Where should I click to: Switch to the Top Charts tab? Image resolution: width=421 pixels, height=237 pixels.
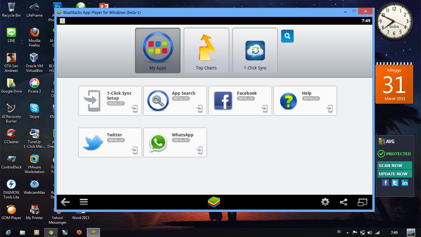[x=206, y=50]
